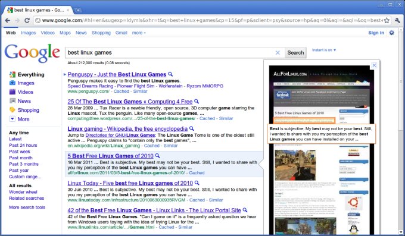
Task: Click magnifier next to Linux gaming Wikipedia result
Action: (192, 128)
